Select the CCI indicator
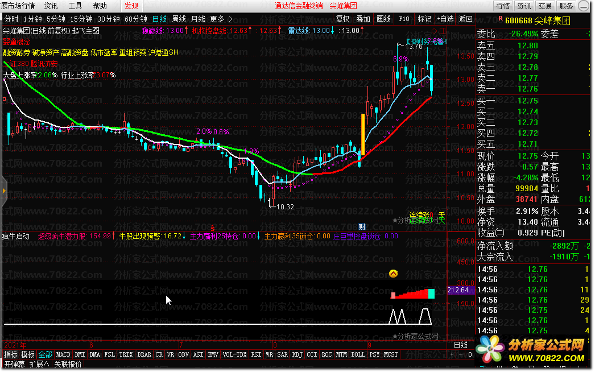Image resolution: width=595 pixels, height=372 pixels. [x=312, y=354]
